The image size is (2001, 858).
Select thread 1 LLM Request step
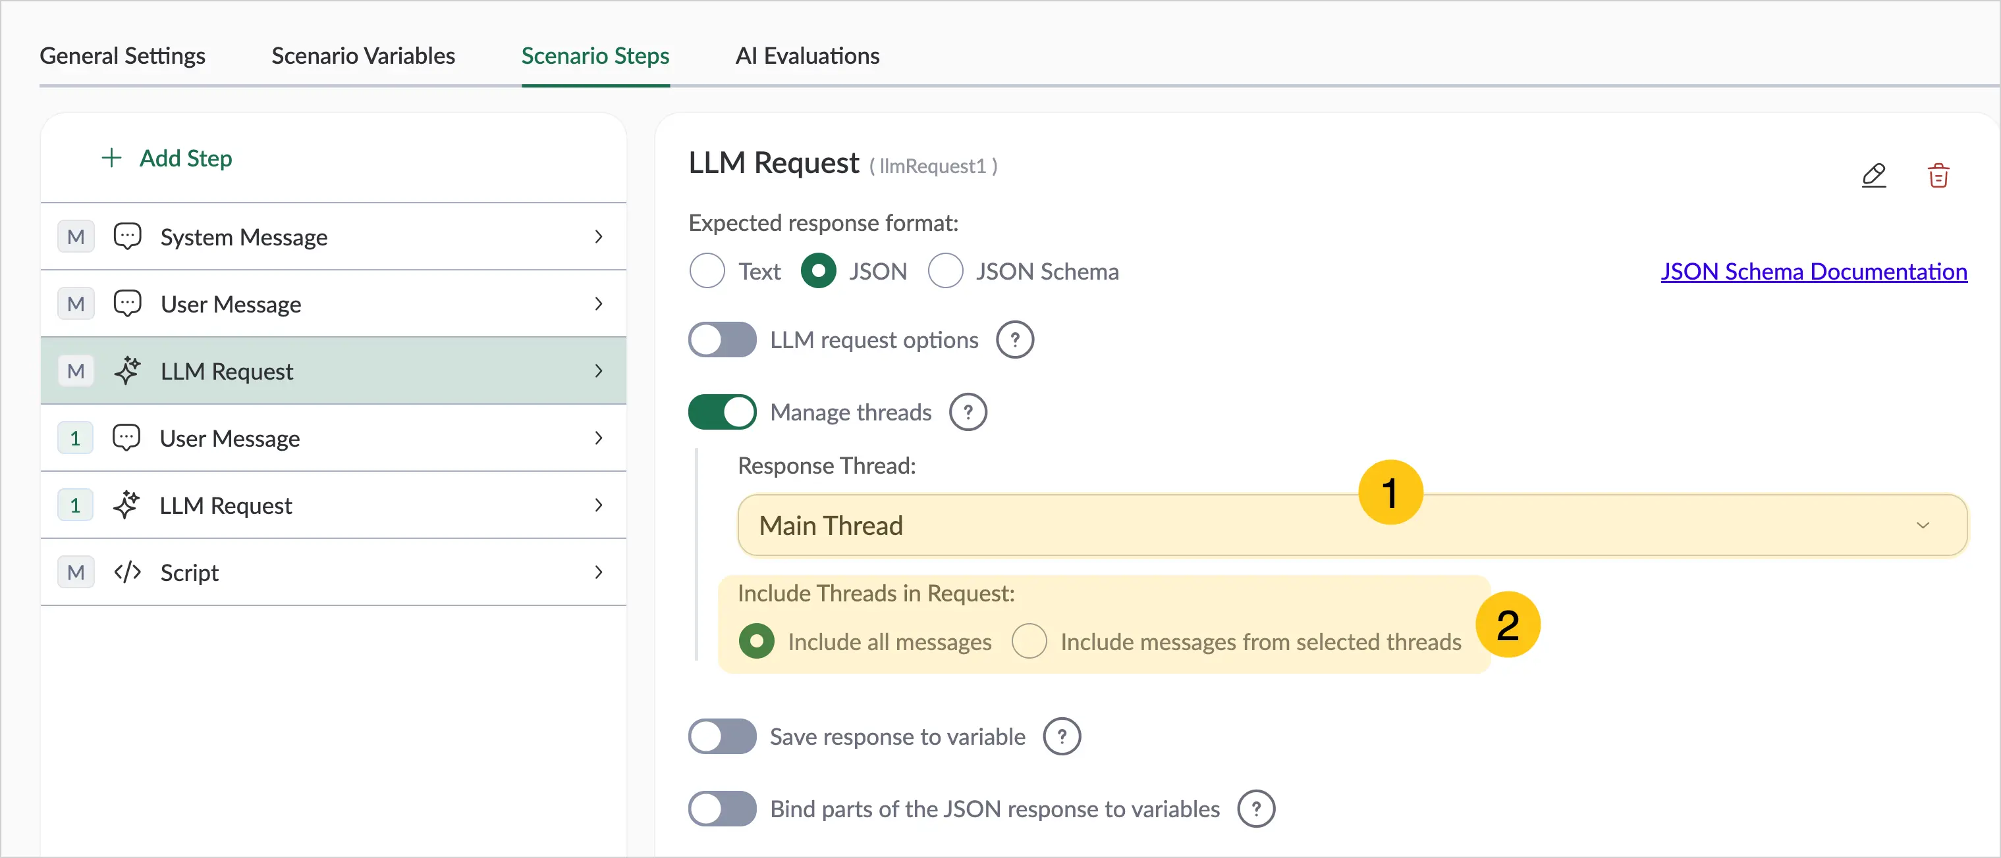coord(333,505)
